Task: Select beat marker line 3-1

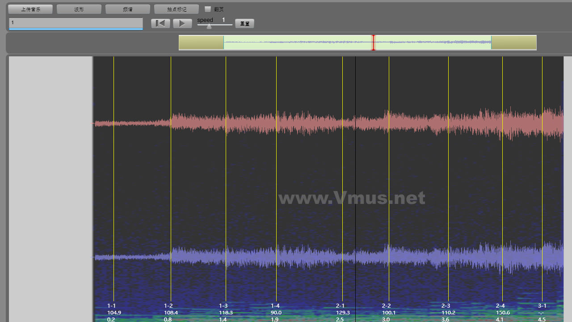Action: [x=542, y=179]
